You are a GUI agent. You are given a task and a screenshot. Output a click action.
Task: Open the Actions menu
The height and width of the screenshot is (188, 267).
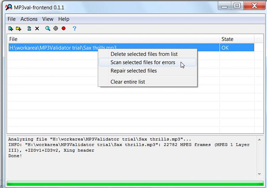[x=29, y=19]
